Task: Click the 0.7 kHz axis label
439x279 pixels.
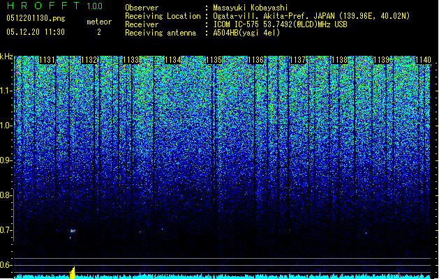Action: [6, 230]
